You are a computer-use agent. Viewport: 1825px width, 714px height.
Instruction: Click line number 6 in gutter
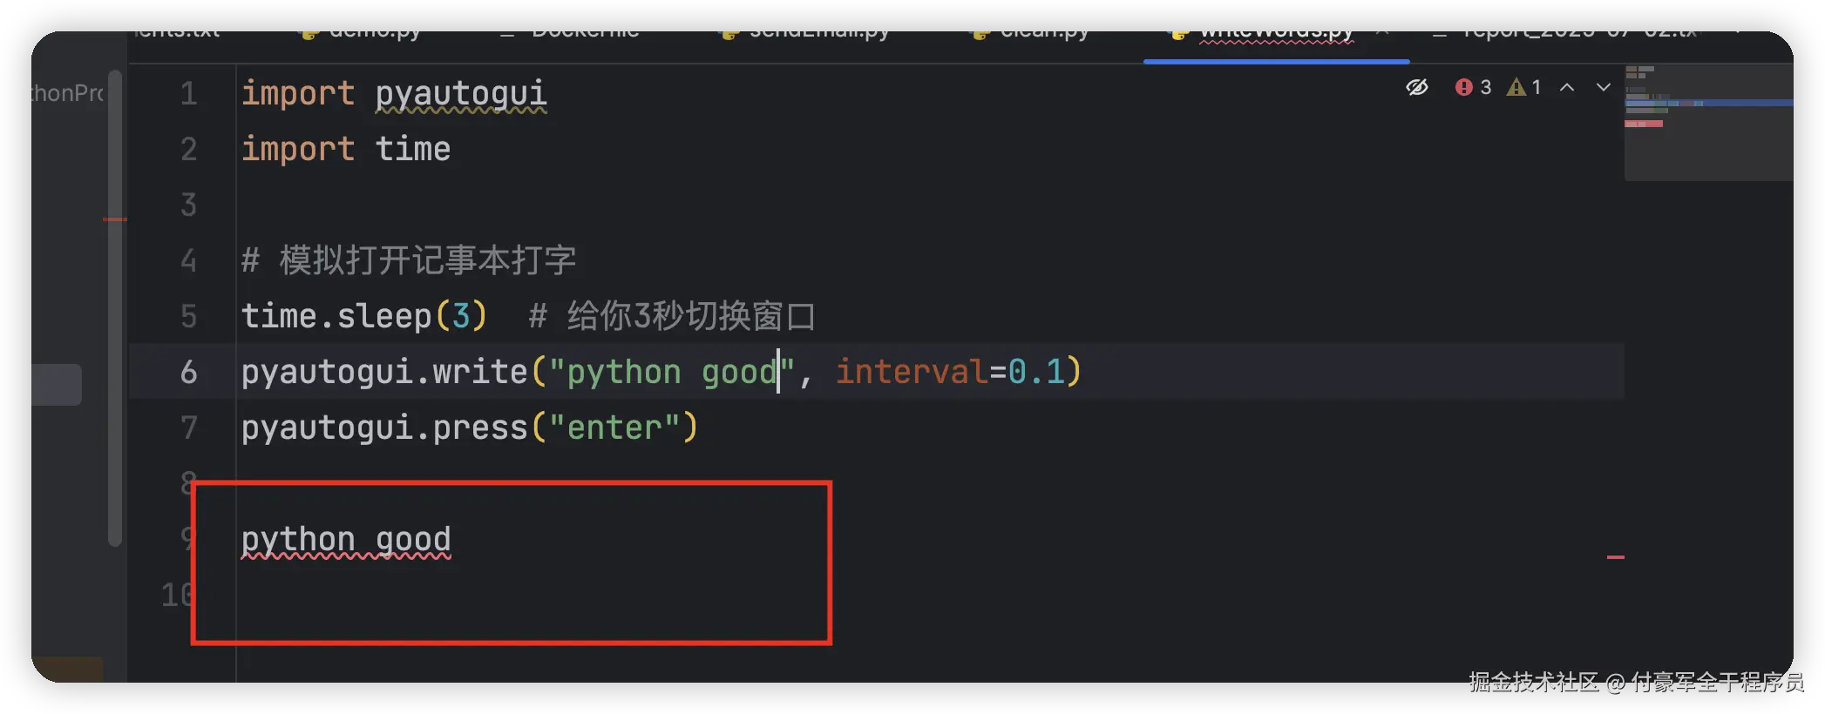pos(189,372)
